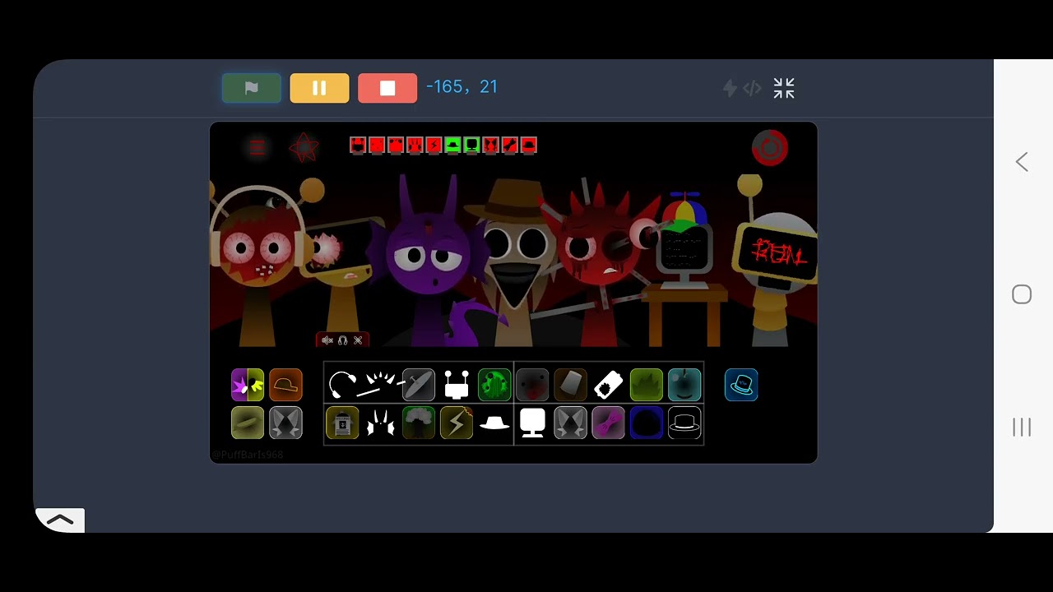Pick the orange cap icon
The height and width of the screenshot is (592, 1053).
[285, 385]
